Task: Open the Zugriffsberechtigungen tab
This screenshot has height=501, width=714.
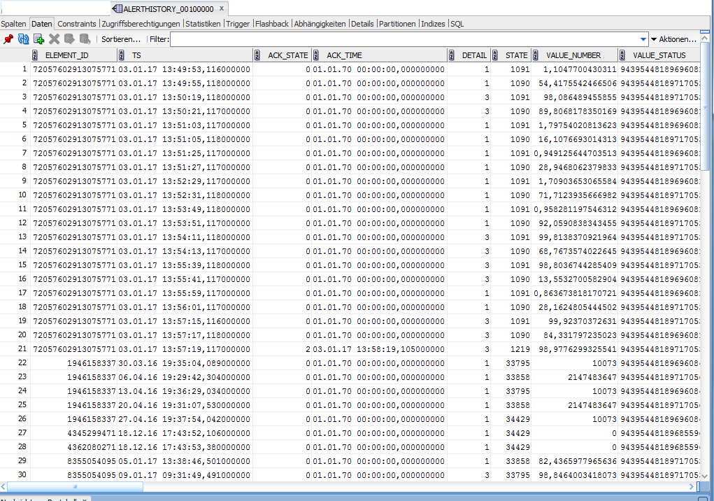Action: pos(141,24)
